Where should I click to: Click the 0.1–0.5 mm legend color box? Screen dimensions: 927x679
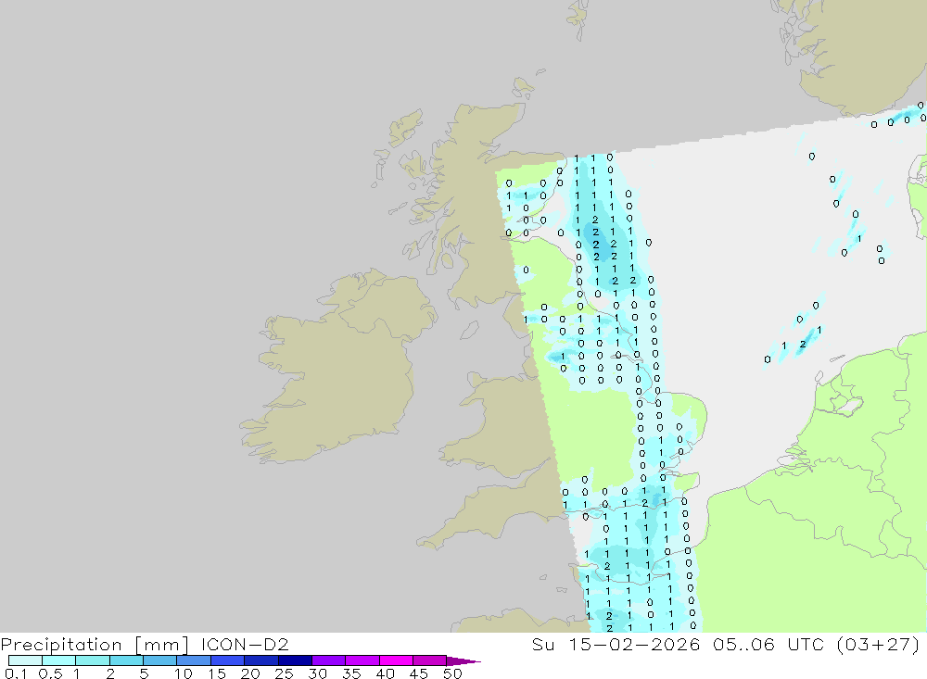point(25,660)
